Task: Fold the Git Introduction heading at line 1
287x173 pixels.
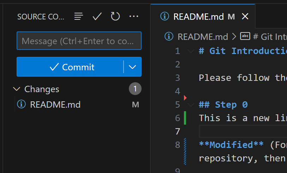Action: pos(191,51)
